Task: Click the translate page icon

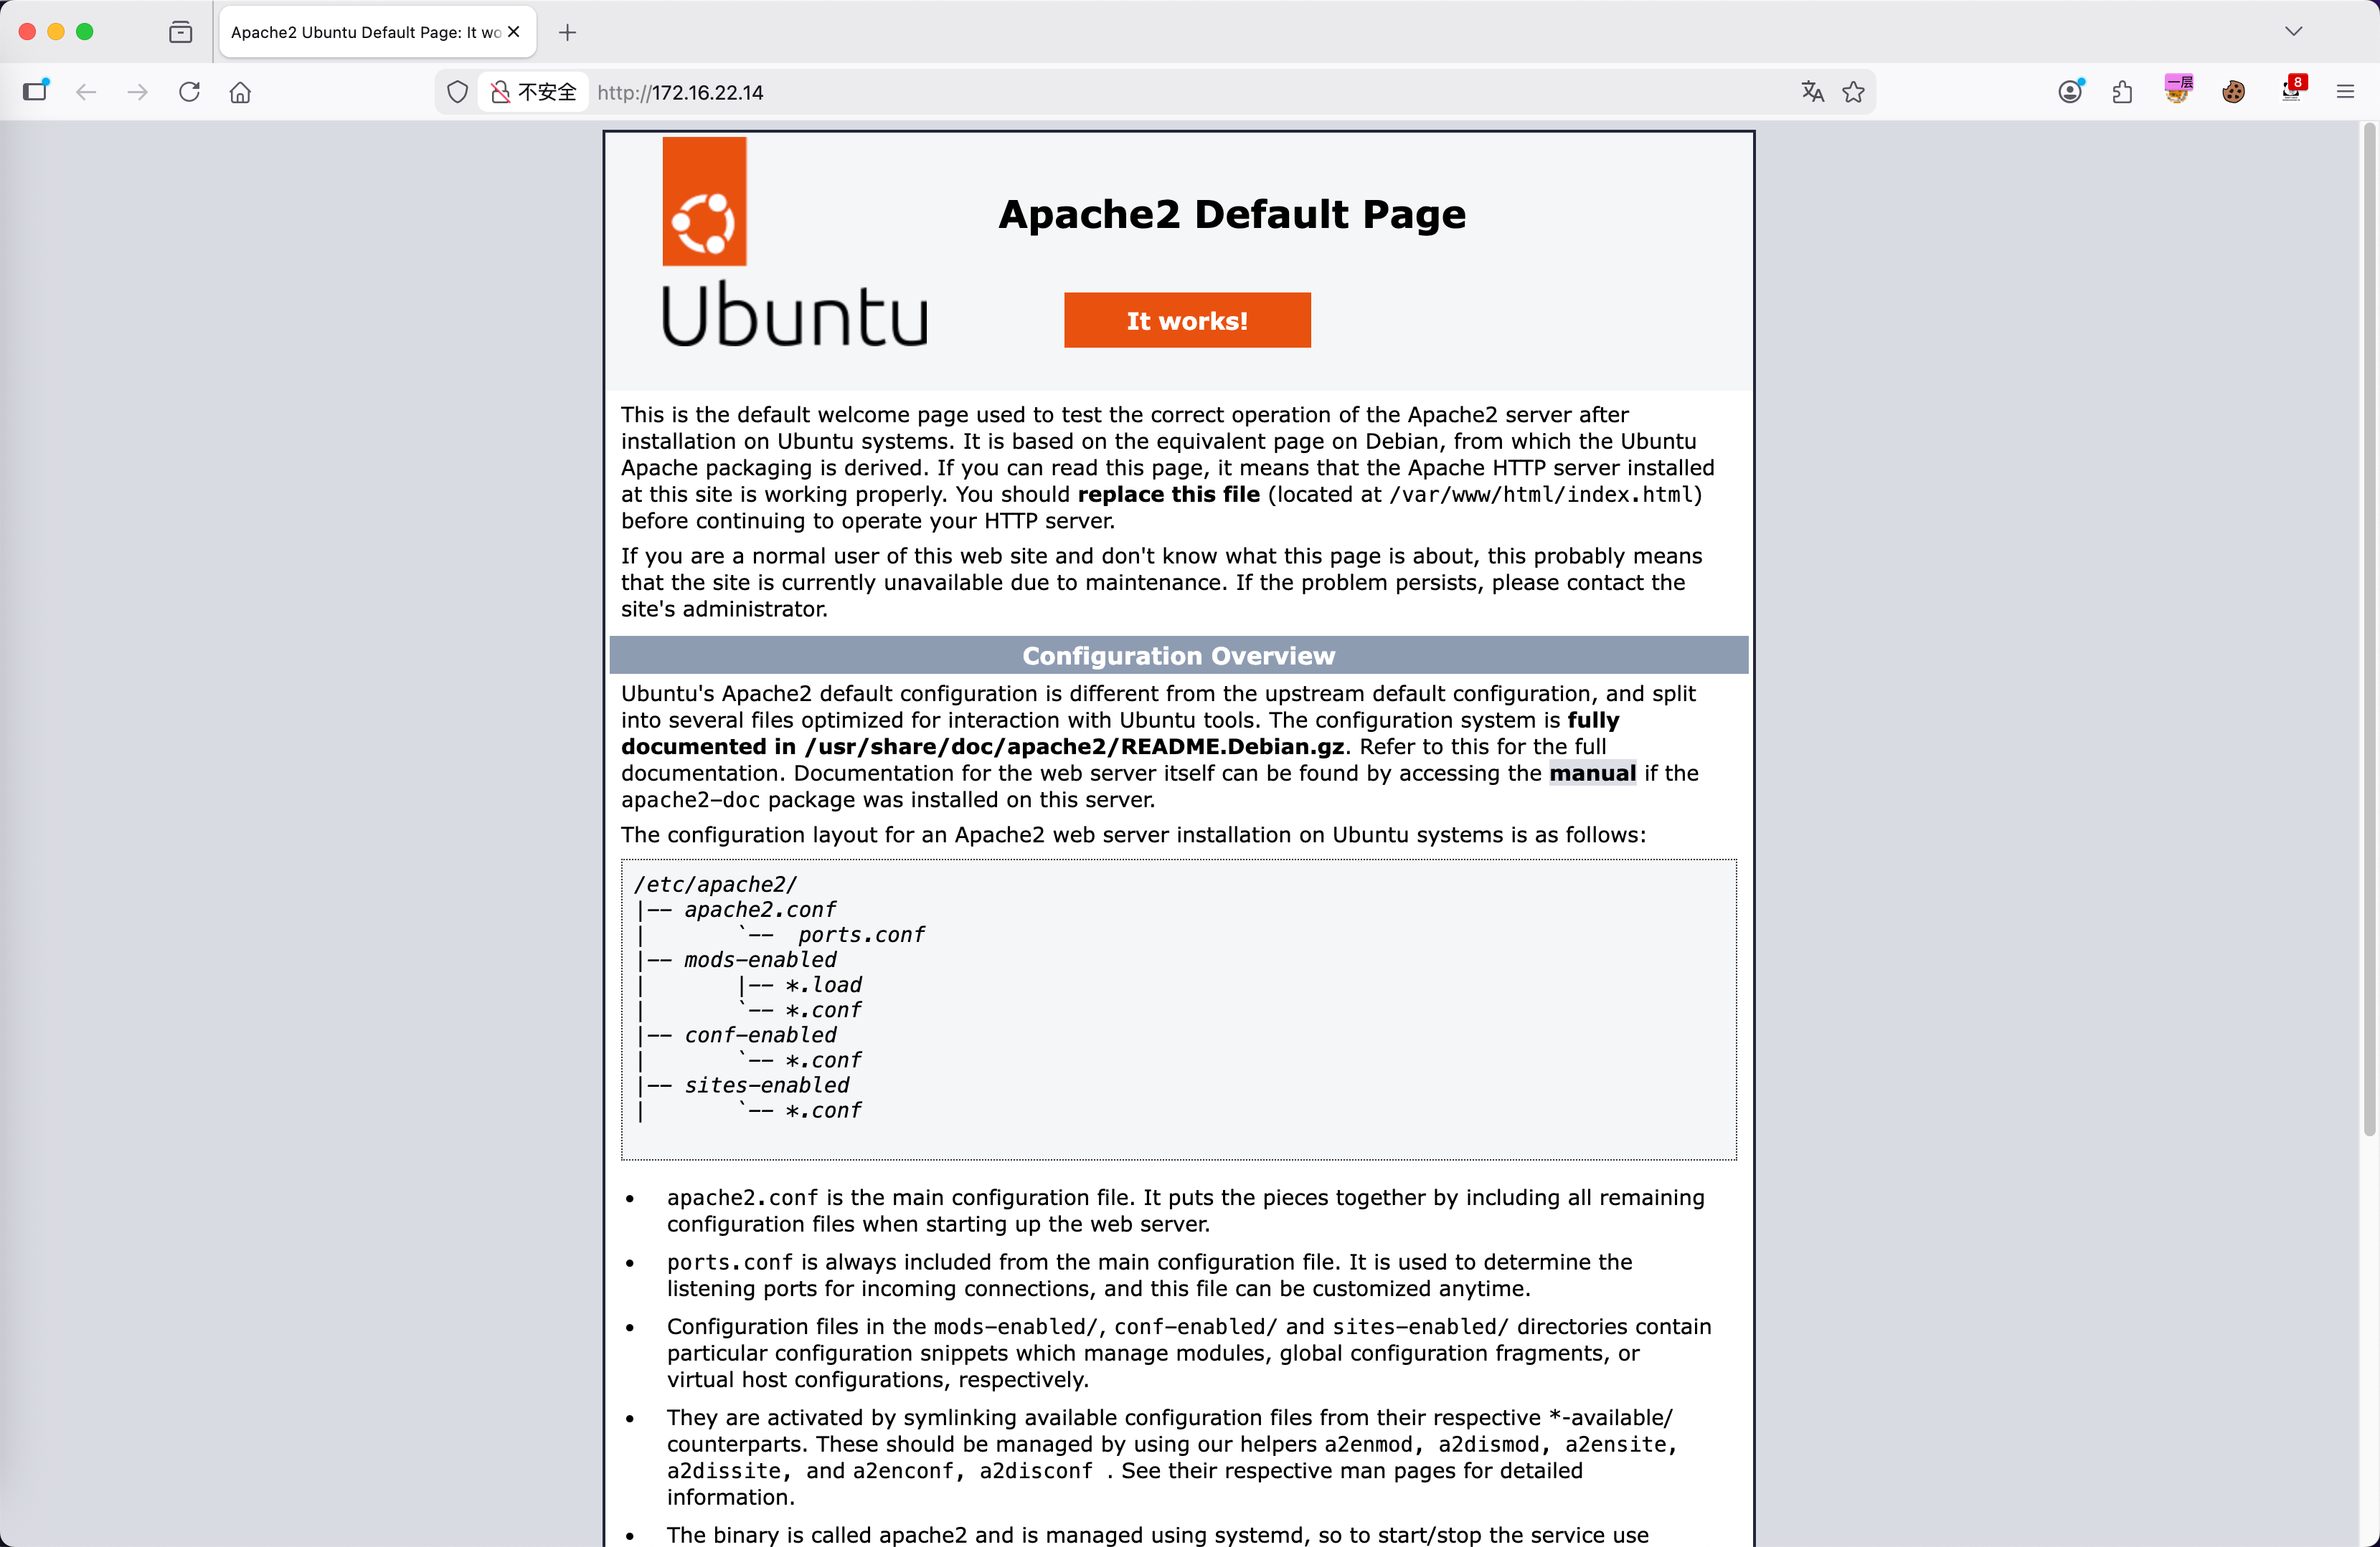Action: (x=1812, y=92)
